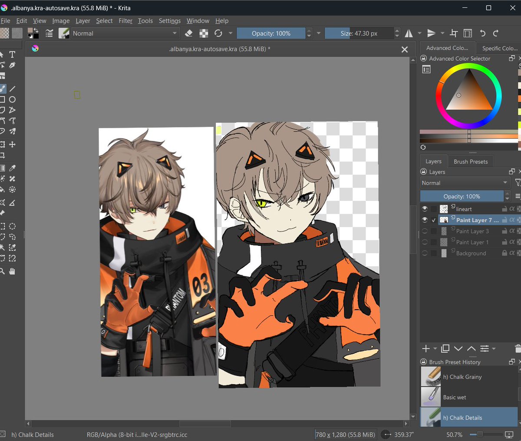Select the Enclose and Fill tool
Screen dimensions: 521x441
pos(12,189)
